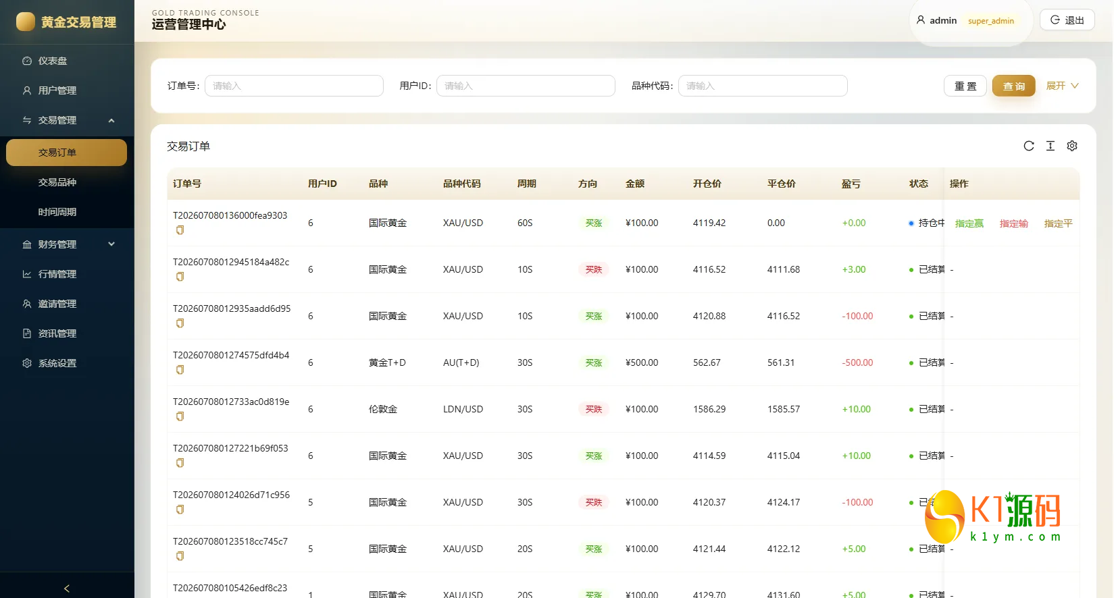Select the 交易订单 menu item
Image resolution: width=1114 pixels, height=598 pixels.
67,153
